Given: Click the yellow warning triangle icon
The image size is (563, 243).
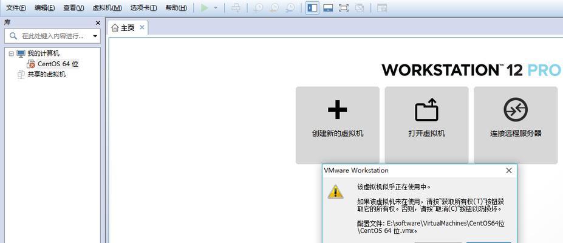Looking at the screenshot, I should [x=335, y=192].
